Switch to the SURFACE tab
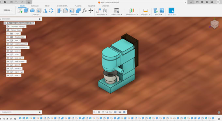Screen dimensions: 222x121 (x=35, y=6)
